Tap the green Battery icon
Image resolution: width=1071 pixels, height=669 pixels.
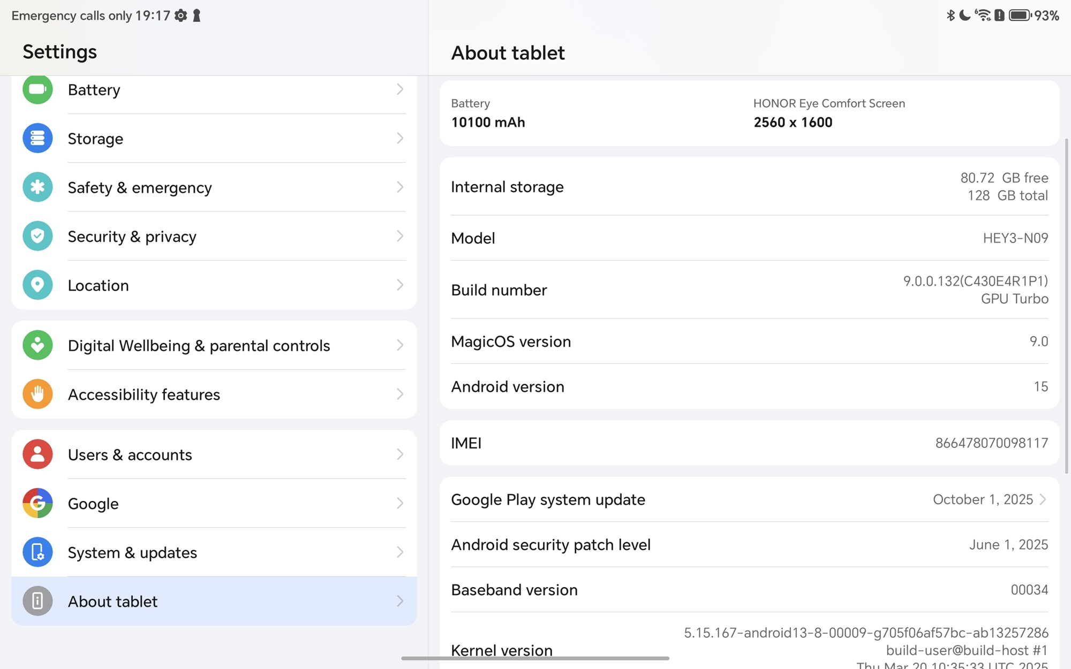coord(37,89)
